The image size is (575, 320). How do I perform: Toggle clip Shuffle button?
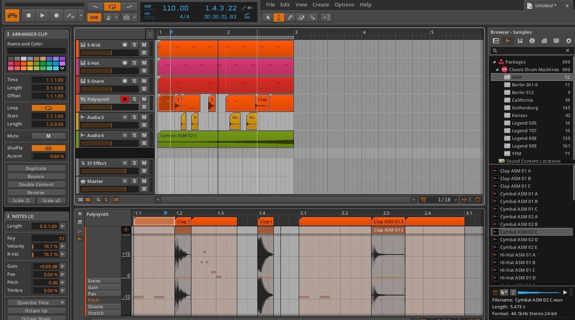tap(48, 148)
